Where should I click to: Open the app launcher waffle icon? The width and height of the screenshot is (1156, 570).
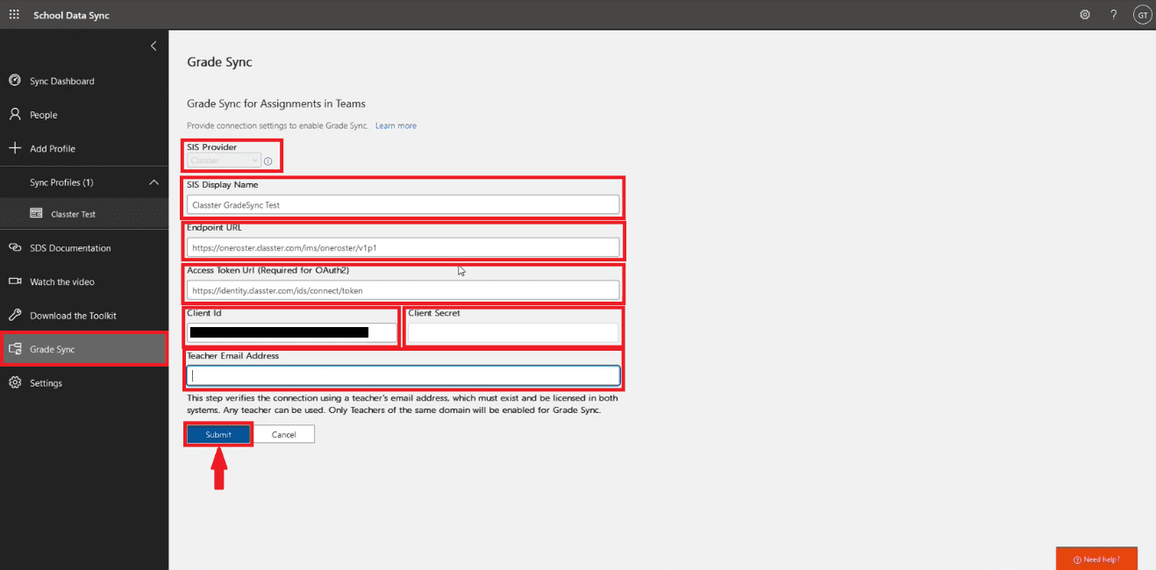coord(14,15)
